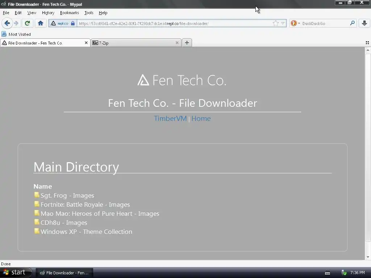Click the Main Directory heading

tap(76, 167)
